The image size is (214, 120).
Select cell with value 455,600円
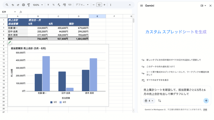(58, 28)
